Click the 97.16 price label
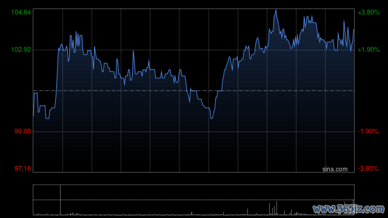 [22, 168]
